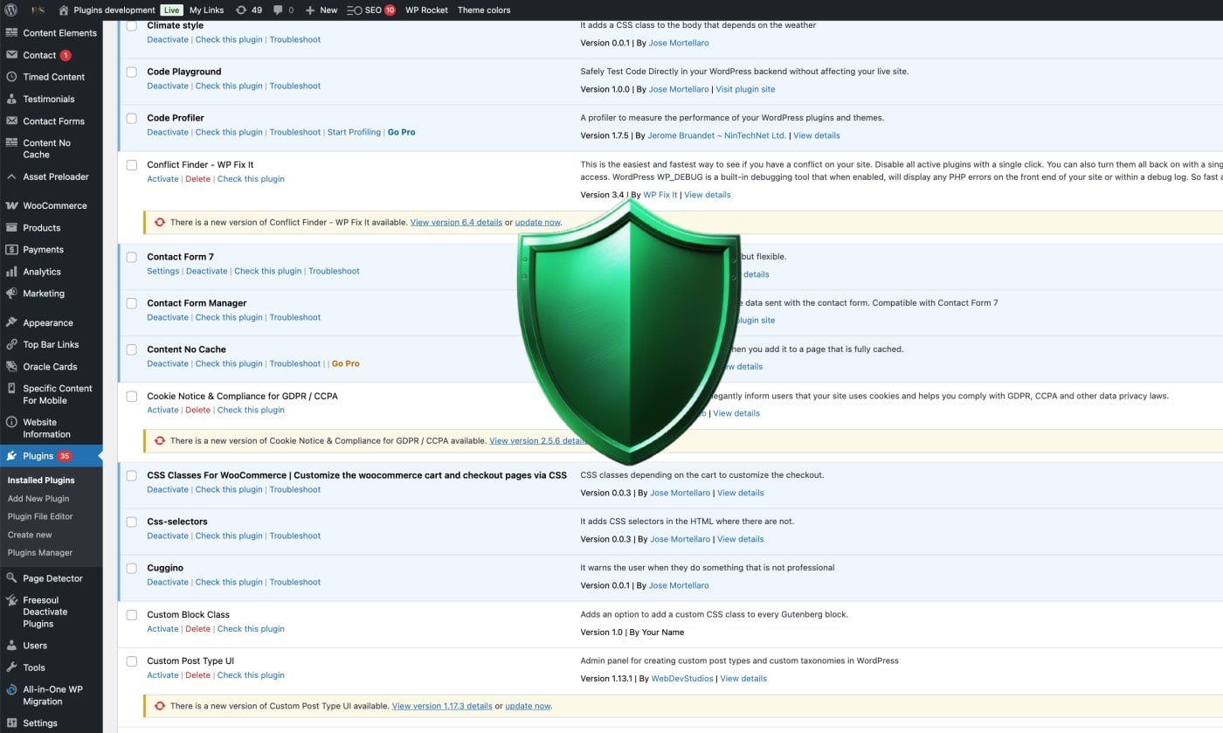Click Troubleshoot under Cuggino plugin
The height and width of the screenshot is (733, 1223).
(x=295, y=582)
